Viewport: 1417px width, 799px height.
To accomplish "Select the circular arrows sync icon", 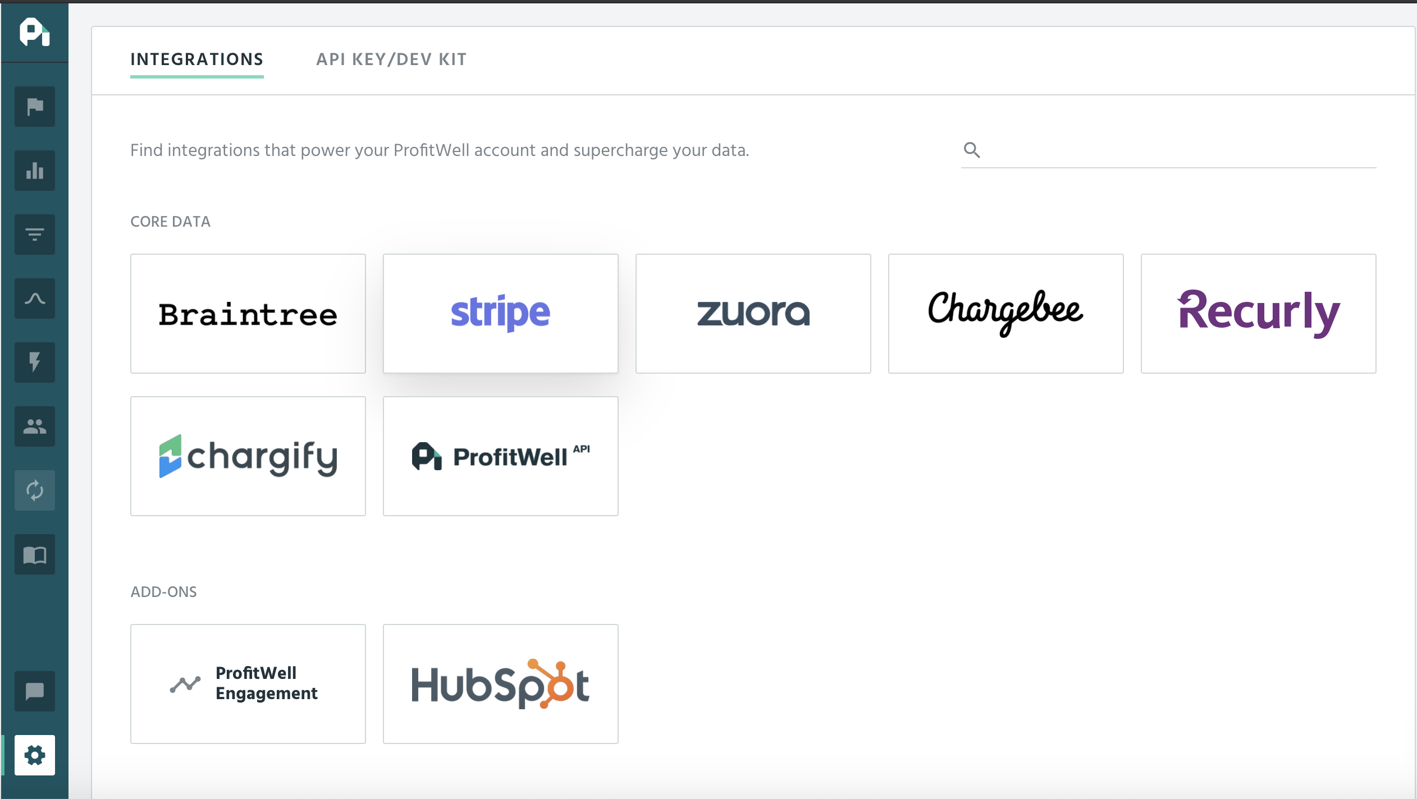I will [35, 490].
